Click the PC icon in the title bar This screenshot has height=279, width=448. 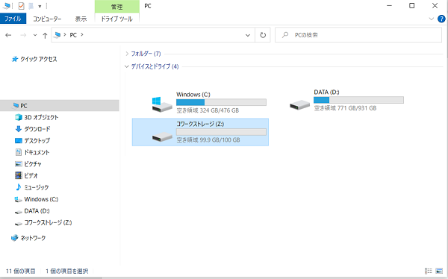(6, 6)
